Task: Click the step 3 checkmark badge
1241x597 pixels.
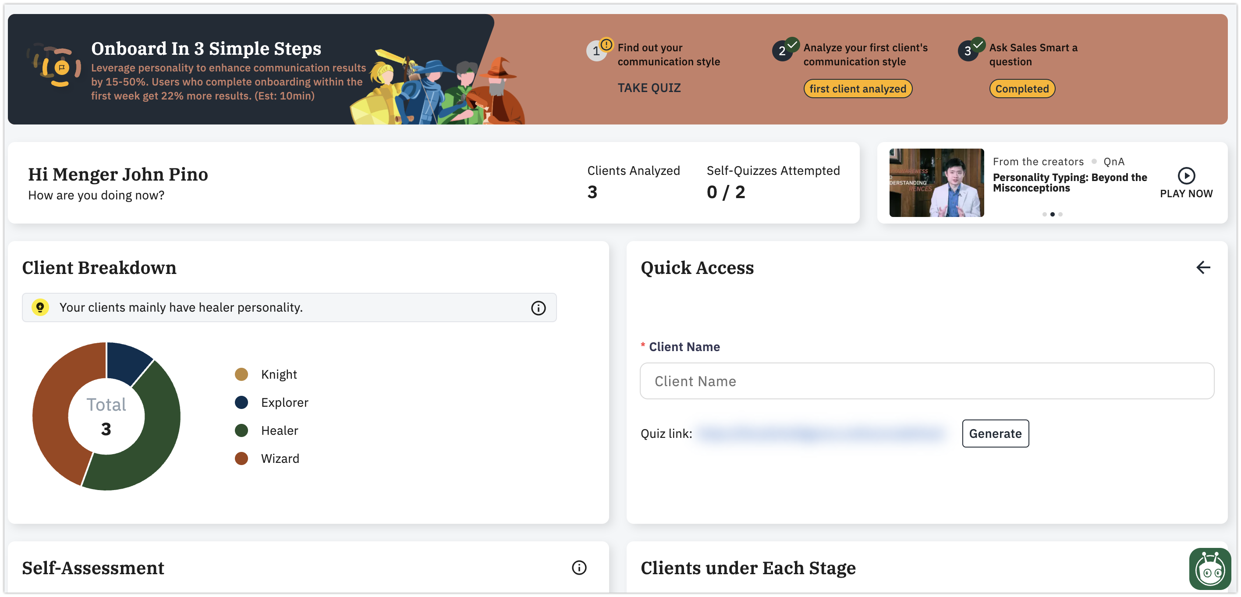Action: [978, 45]
